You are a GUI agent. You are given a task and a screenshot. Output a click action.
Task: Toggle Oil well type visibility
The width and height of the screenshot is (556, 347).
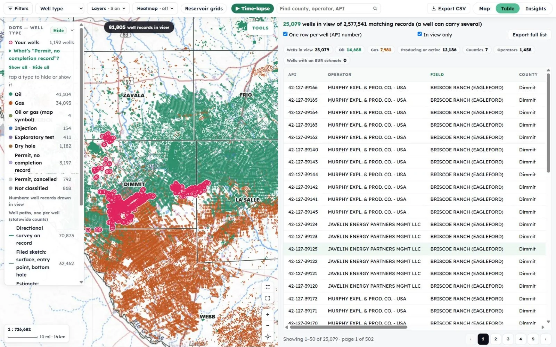40,94
